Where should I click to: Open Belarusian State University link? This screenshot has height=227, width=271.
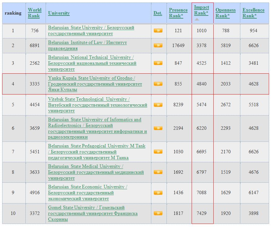(x=91, y=31)
